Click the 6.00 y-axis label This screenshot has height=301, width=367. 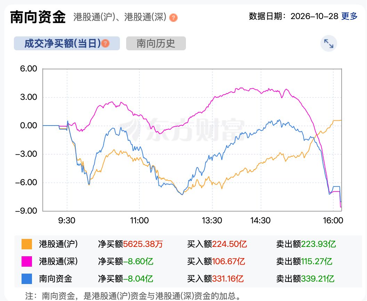click(28, 69)
